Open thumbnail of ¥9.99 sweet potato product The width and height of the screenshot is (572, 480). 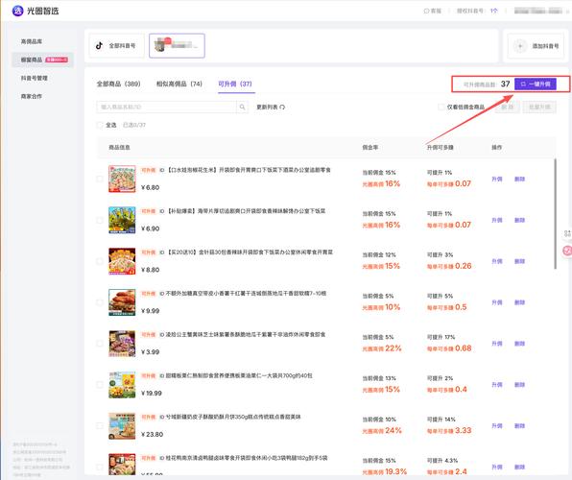[122, 302]
